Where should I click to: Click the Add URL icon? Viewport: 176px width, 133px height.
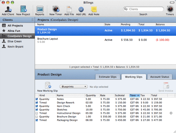click(81, 9)
